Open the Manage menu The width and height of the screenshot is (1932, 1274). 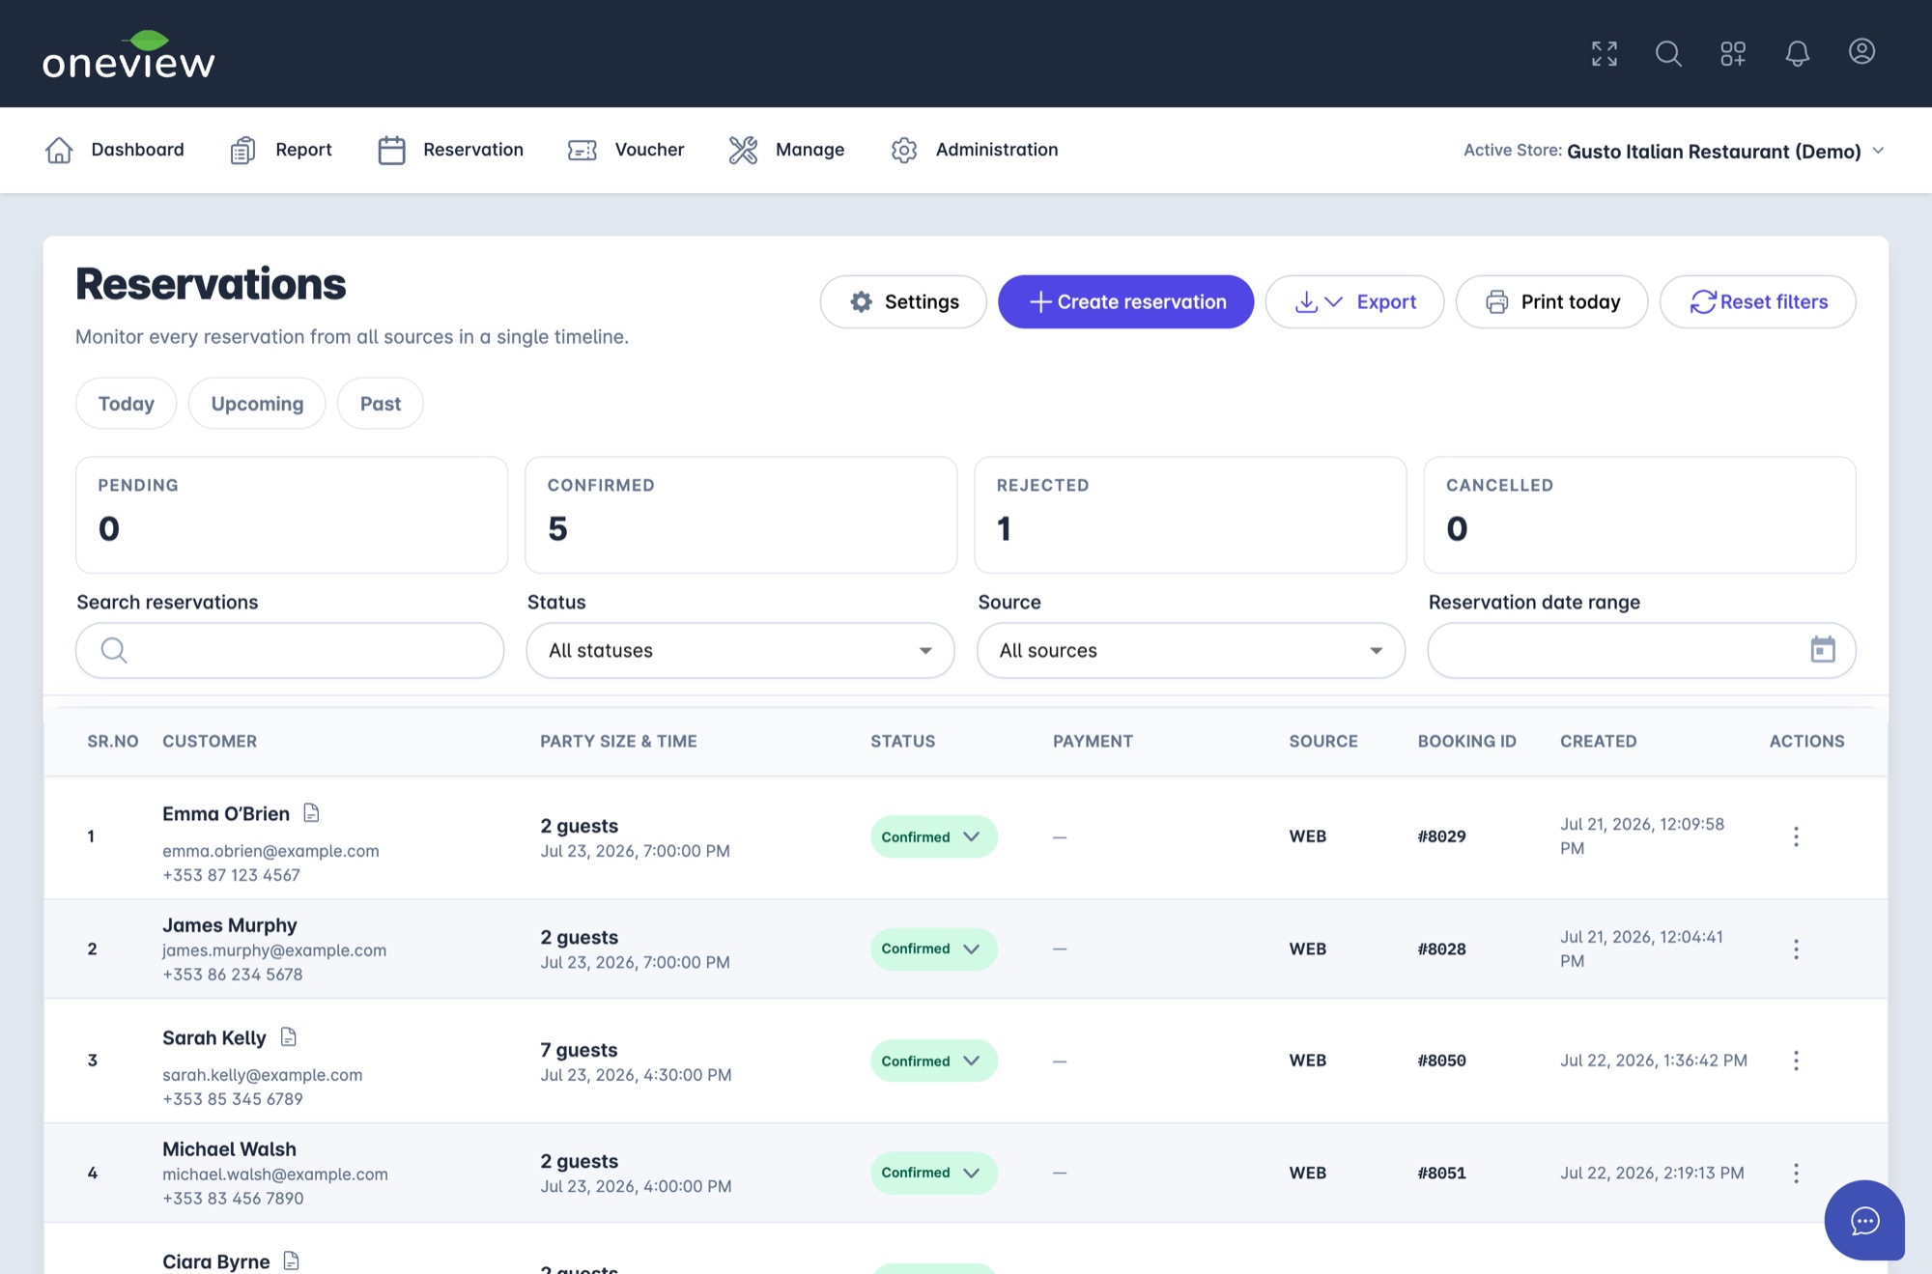pos(786,150)
